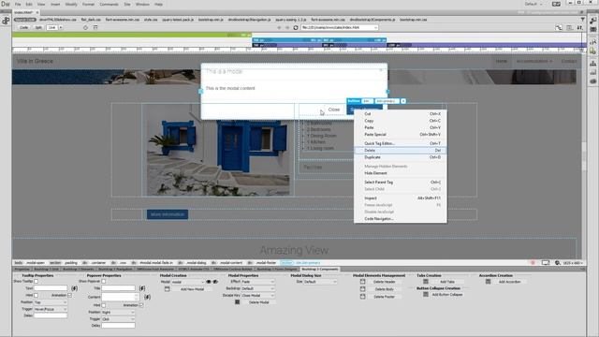Click the first icon in the right-side panel dock

tap(592, 21)
